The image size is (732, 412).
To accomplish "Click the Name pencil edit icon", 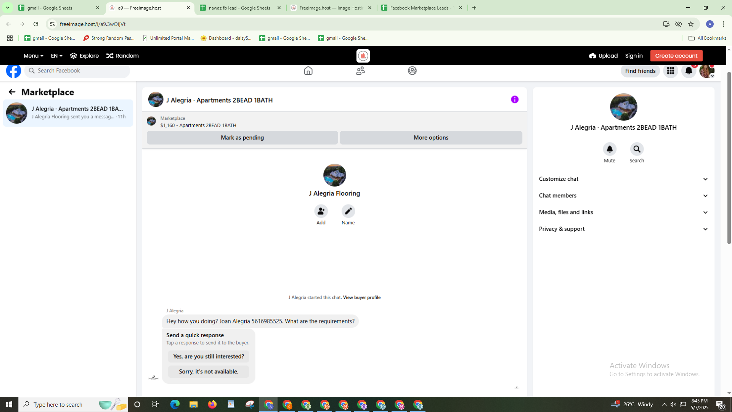I will tap(348, 211).
